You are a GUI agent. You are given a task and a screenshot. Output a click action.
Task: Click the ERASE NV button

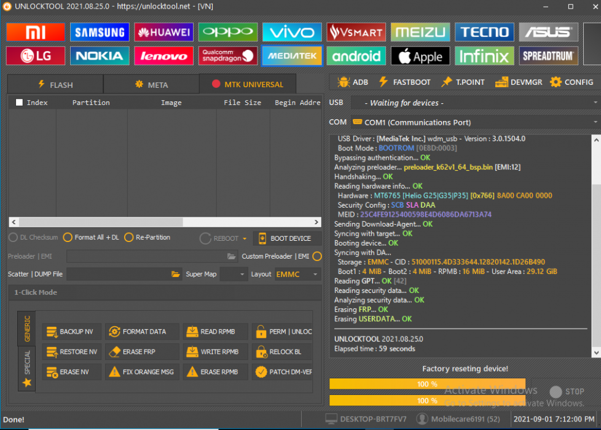pos(71,372)
